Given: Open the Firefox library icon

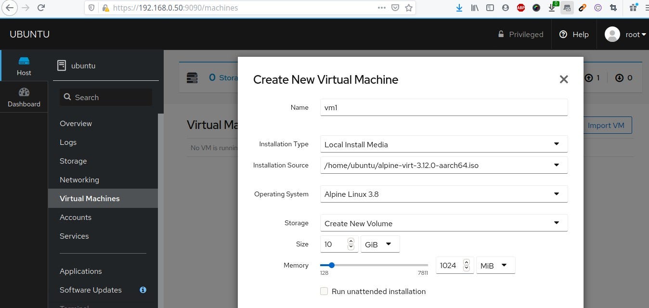Looking at the screenshot, I should pos(475,8).
